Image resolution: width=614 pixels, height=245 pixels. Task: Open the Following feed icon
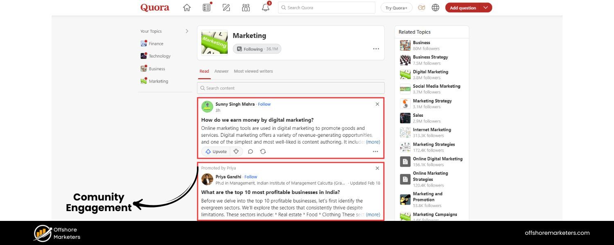(207, 8)
